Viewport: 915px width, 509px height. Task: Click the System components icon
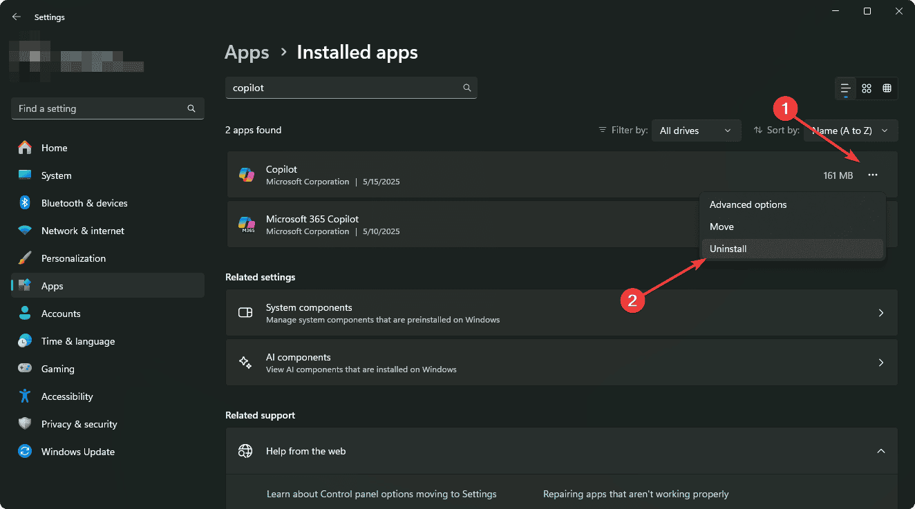[245, 313]
